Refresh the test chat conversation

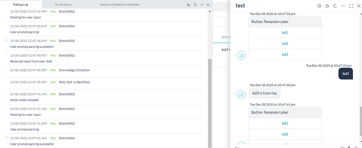click(x=335, y=6)
